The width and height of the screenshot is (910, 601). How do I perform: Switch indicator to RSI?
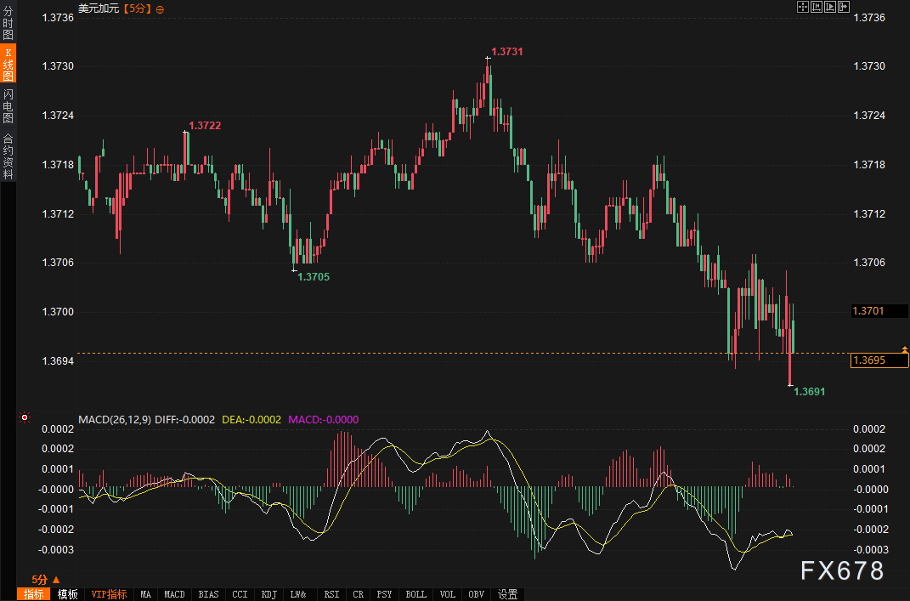(331, 594)
